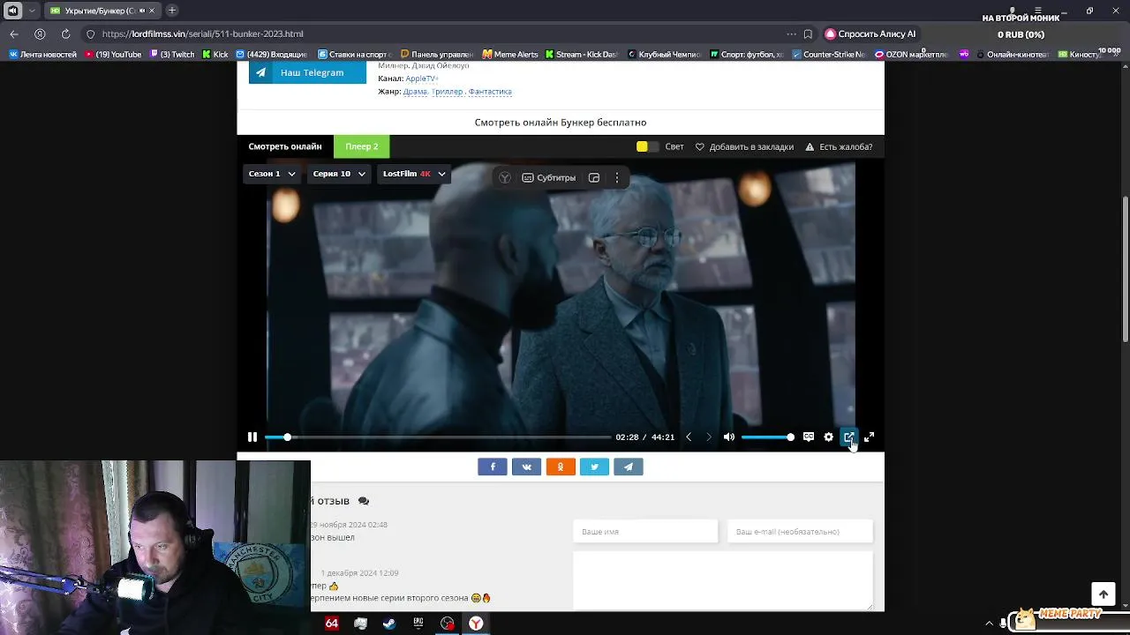The height and width of the screenshot is (635, 1130).
Task: Go back with the browser back arrow
Action: [x=14, y=34]
